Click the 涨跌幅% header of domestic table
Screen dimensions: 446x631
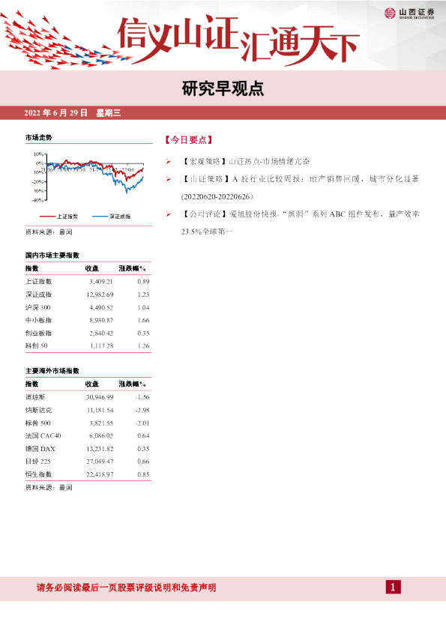(132, 268)
